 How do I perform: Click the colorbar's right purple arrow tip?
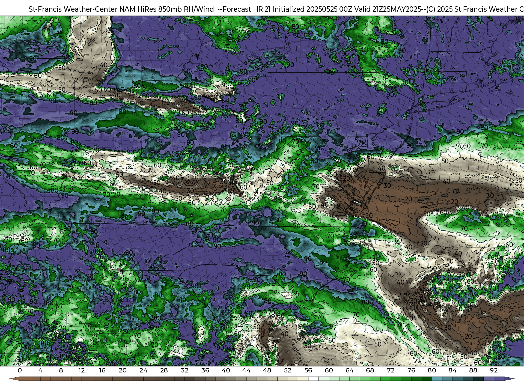coord(509,379)
